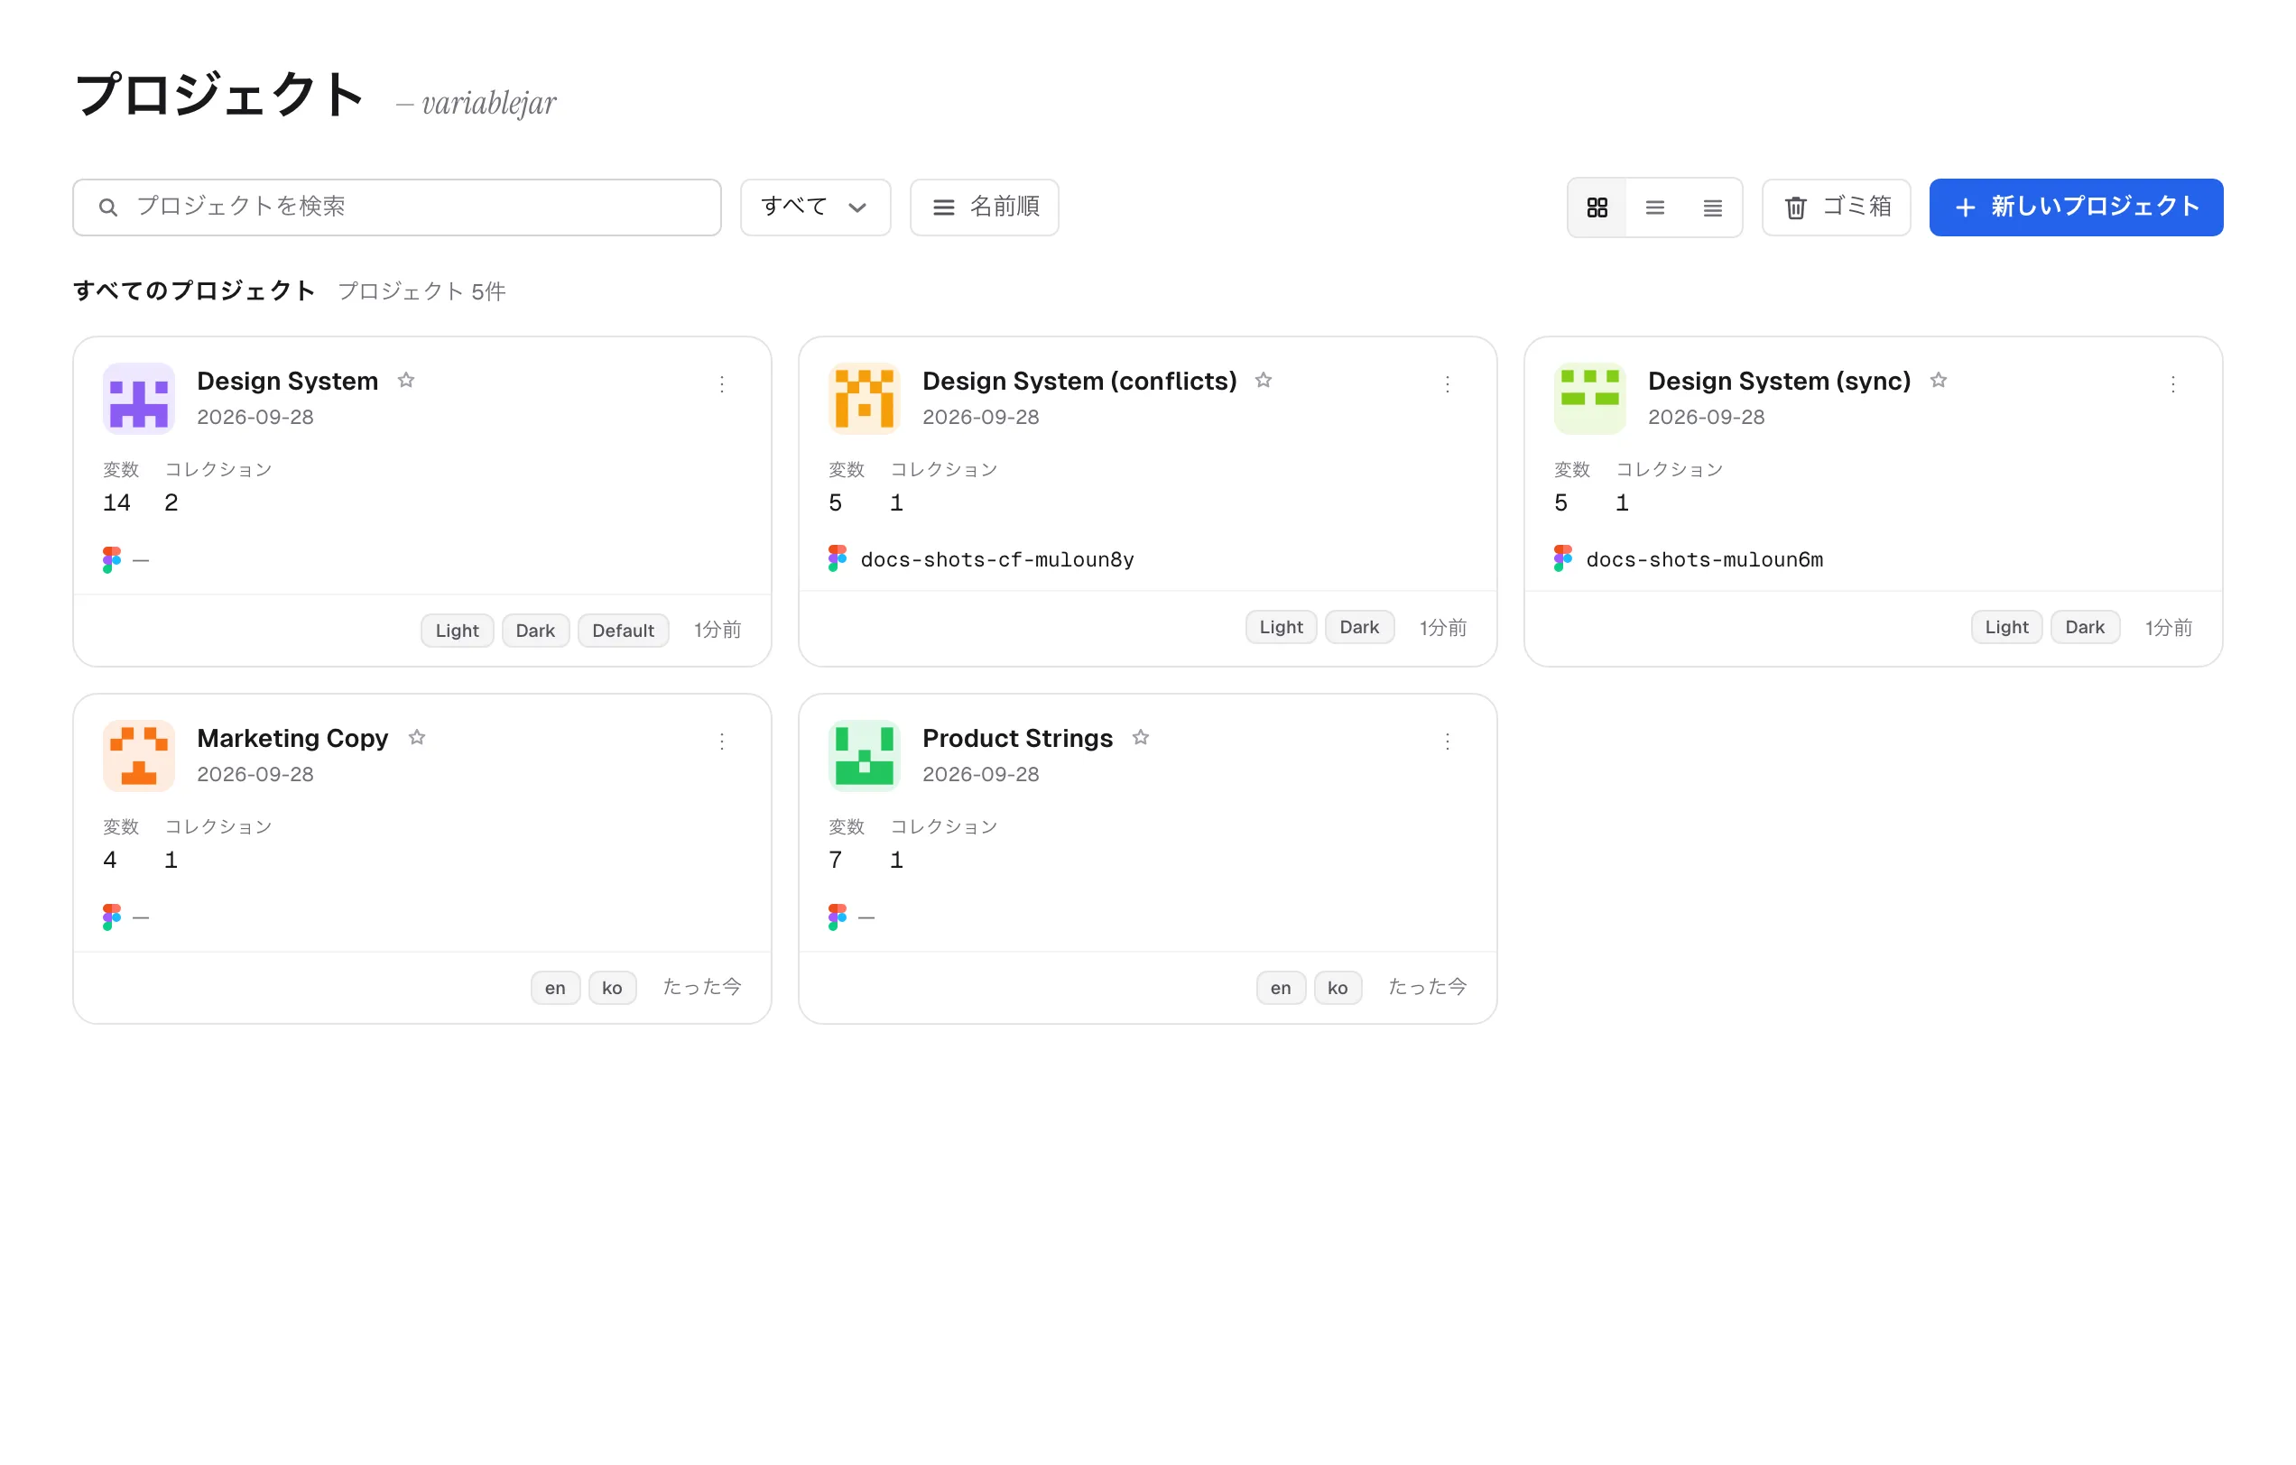The width and height of the screenshot is (2296, 1465).
Task: Expand the すべて filter dropdown
Action: point(815,207)
